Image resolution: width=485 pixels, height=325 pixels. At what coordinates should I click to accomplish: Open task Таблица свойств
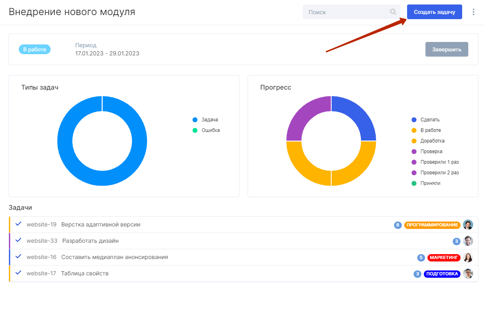tap(85, 273)
